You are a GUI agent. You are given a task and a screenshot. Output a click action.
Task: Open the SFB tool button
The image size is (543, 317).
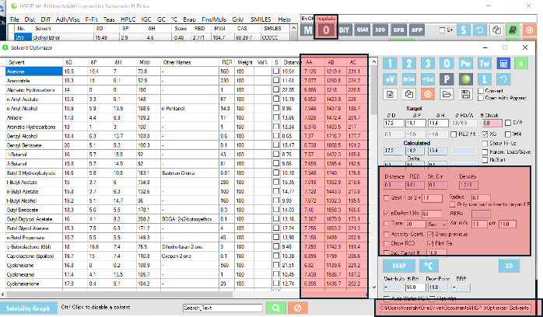[398, 31]
